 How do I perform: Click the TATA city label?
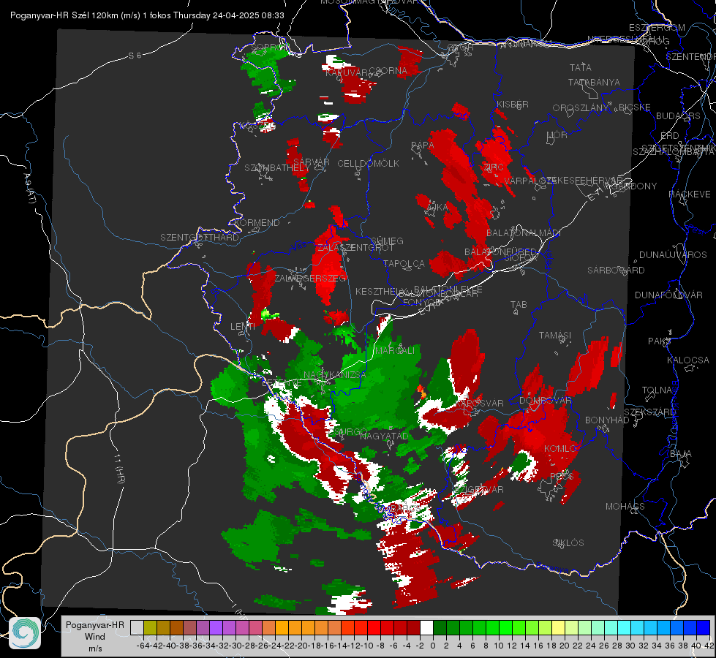(x=581, y=67)
